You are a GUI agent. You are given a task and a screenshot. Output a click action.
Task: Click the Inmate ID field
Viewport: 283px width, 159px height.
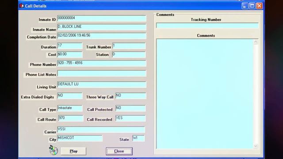coord(102,19)
